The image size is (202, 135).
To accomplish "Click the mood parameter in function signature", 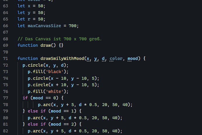I will [x=133, y=58].
